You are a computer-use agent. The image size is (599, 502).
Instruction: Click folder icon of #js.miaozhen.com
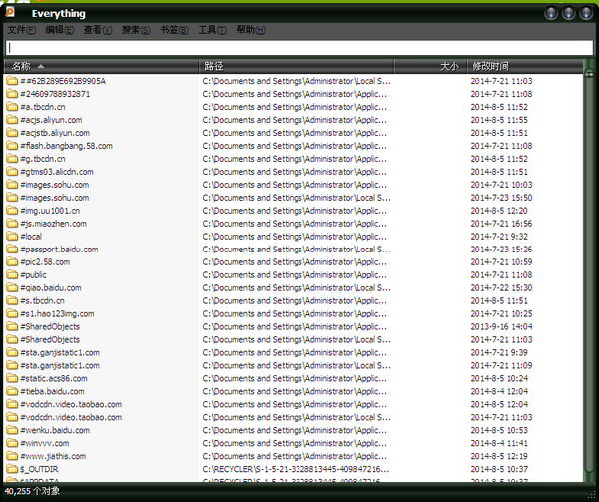[12, 224]
